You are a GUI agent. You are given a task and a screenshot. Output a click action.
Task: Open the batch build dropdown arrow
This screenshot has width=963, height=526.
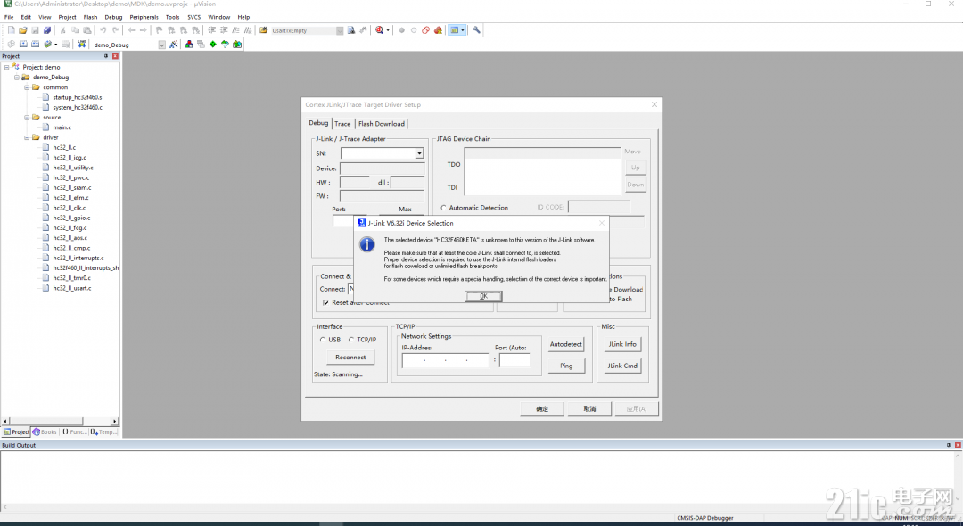tap(55, 45)
